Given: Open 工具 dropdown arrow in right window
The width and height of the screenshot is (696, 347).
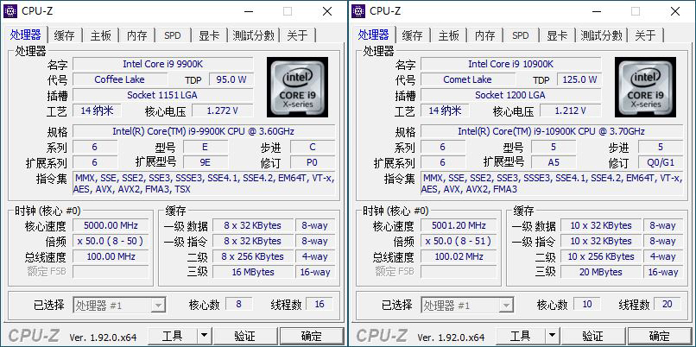Looking at the screenshot, I should (552, 336).
